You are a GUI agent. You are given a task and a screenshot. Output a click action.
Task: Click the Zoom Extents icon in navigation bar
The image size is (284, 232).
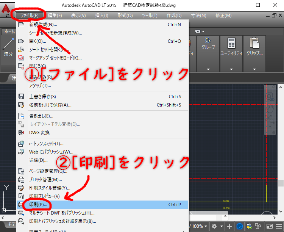click(x=270, y=119)
